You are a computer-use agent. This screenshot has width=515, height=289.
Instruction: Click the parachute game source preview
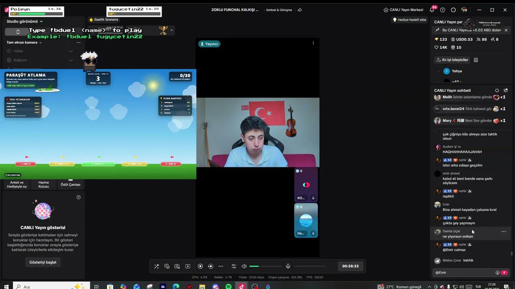[98, 124]
